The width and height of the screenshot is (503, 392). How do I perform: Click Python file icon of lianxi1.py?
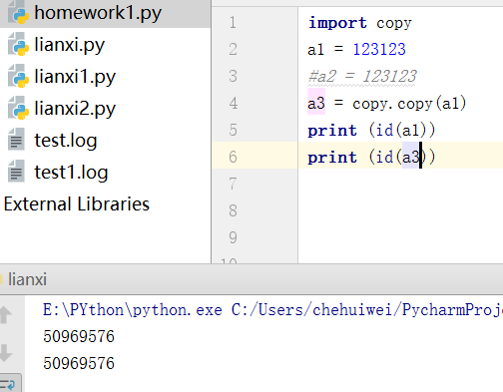click(18, 77)
